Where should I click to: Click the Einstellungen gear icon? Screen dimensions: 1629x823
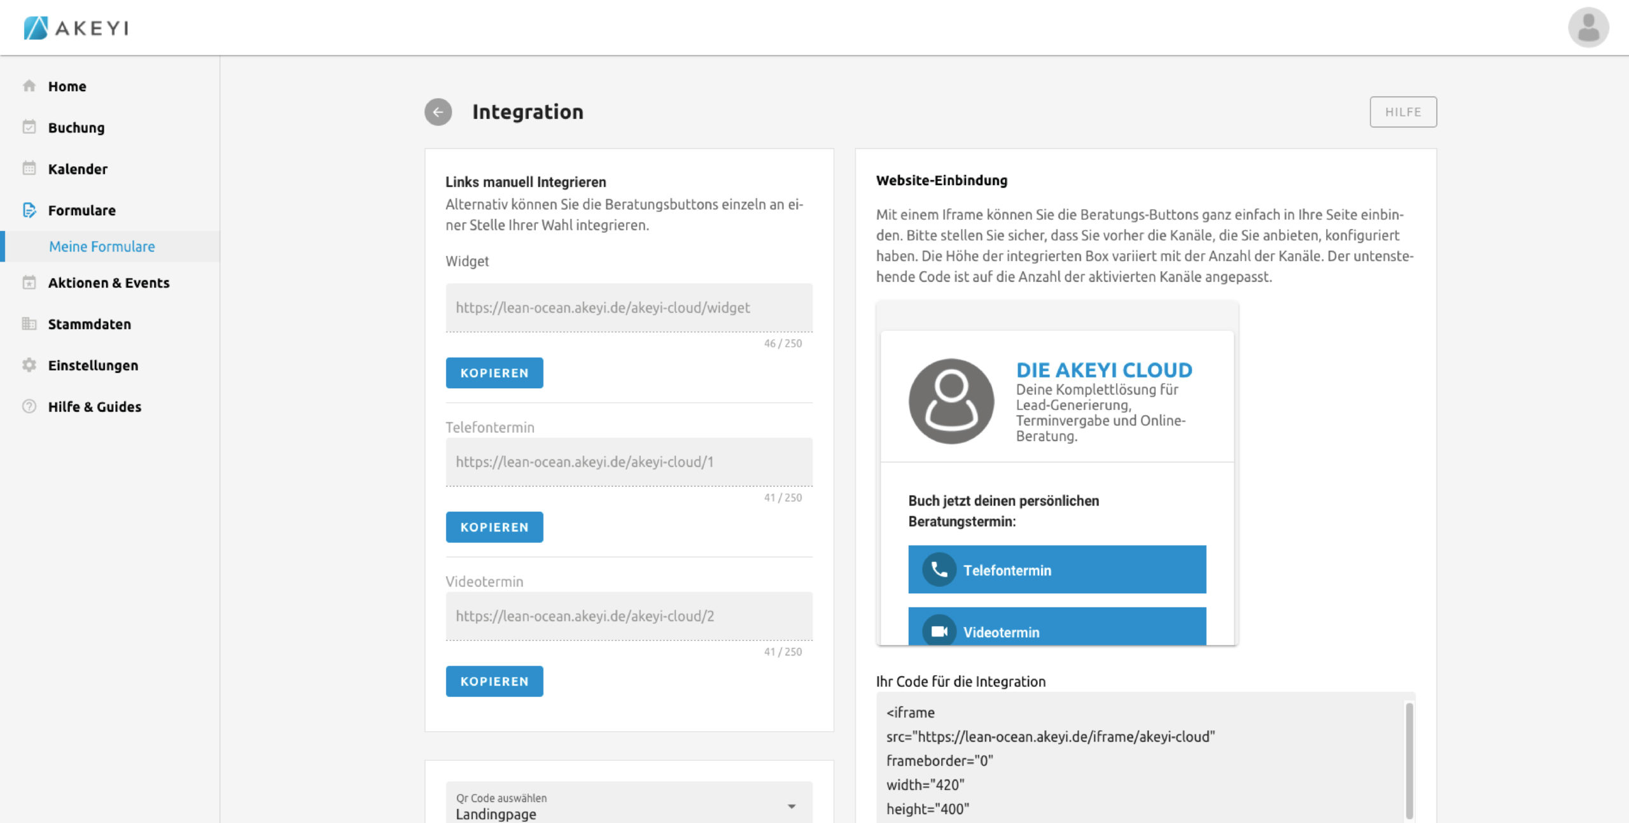(x=29, y=365)
